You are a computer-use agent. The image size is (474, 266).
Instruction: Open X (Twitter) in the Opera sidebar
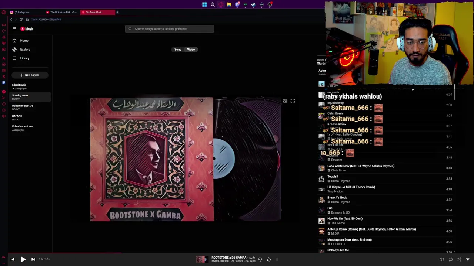coord(4,76)
